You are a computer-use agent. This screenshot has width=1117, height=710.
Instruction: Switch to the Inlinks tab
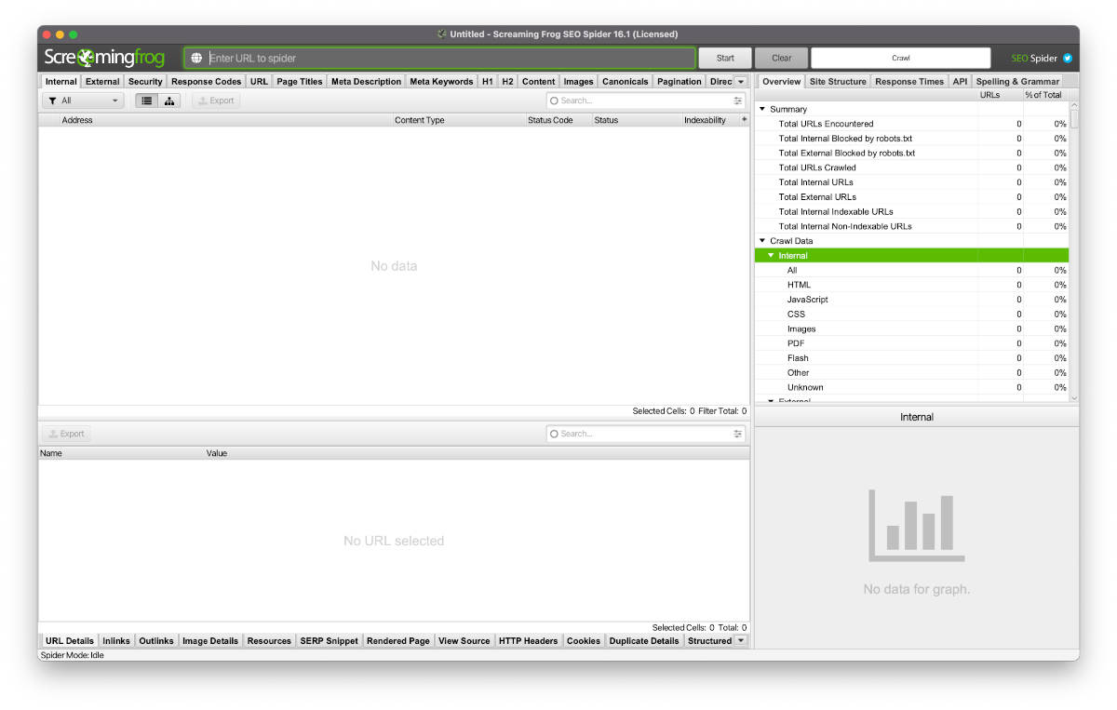point(116,641)
